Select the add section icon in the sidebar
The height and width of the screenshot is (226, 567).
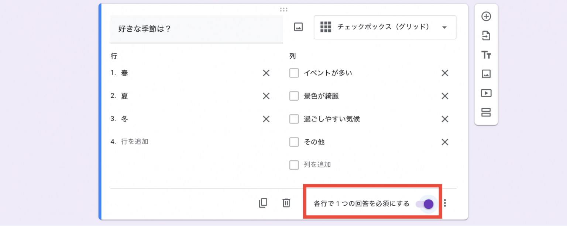pos(486,112)
